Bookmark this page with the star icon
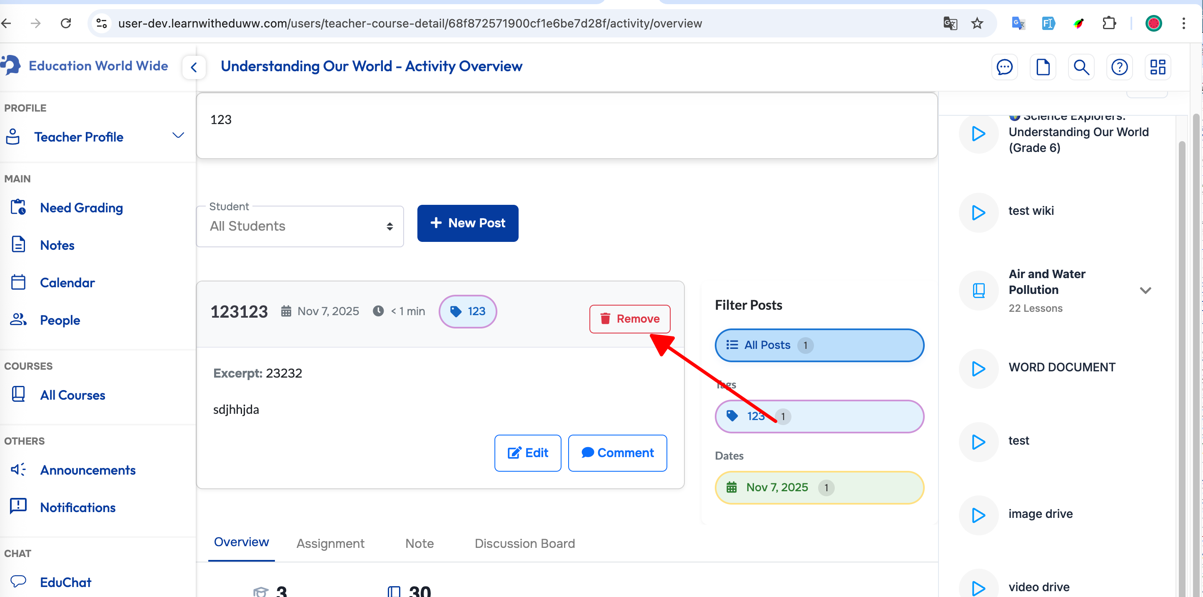 pos(977,23)
